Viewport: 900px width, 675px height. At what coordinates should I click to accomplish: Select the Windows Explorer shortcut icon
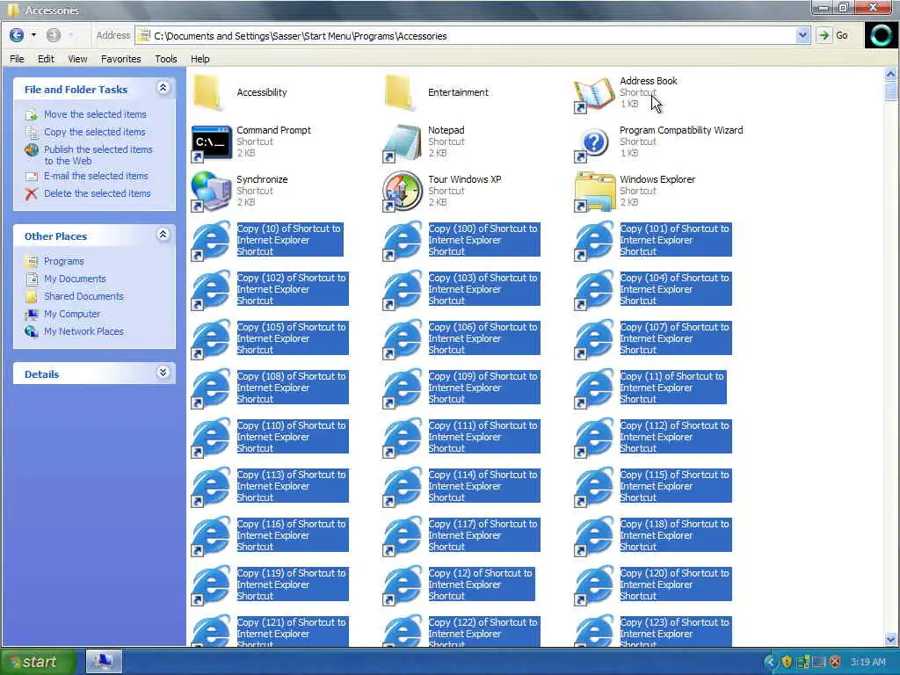click(594, 192)
